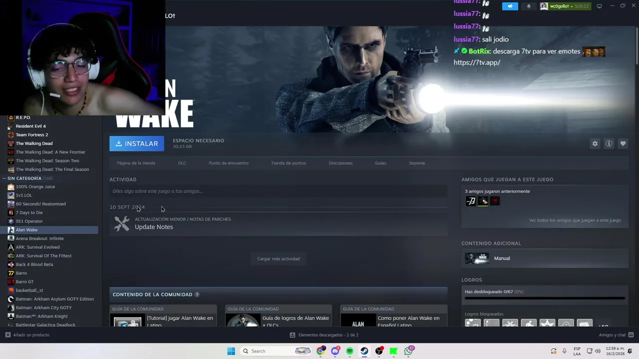Open Spotify from the taskbar
The image size is (639, 359).
pyautogui.click(x=349, y=351)
